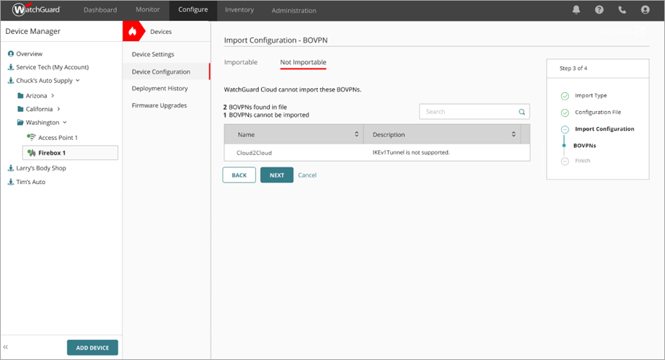Image resolution: width=665 pixels, height=360 pixels.
Task: Click 'IKEv1Tunnel is not supported.' description
Action: coord(411,152)
